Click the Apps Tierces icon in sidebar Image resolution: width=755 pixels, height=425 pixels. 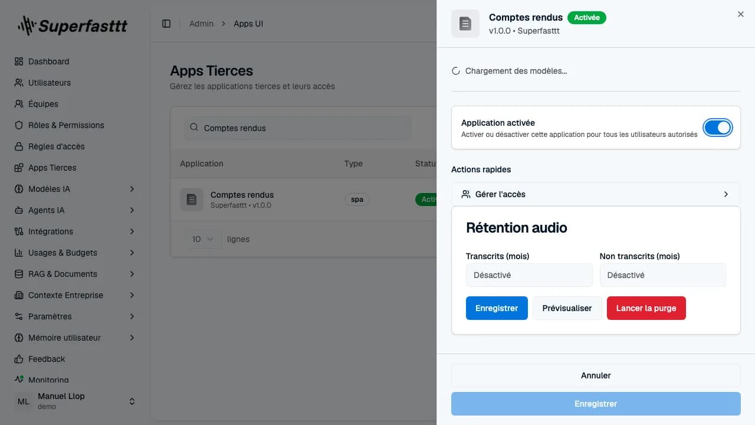click(x=19, y=168)
